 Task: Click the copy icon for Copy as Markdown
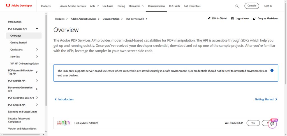(254, 19)
